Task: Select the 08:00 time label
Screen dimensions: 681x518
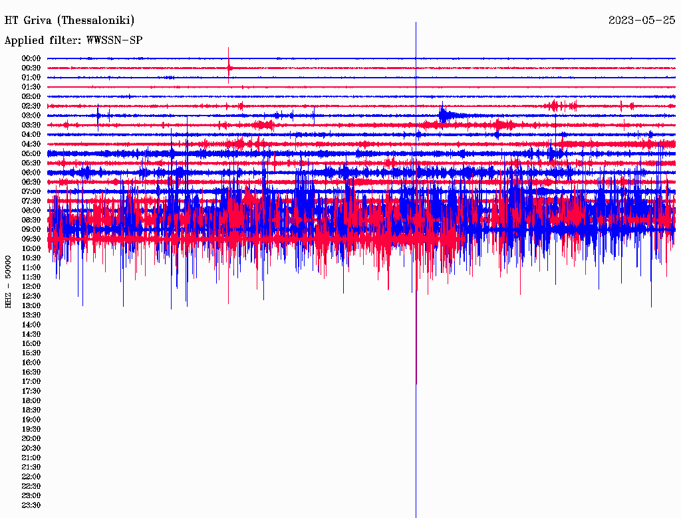Action: tap(31, 211)
